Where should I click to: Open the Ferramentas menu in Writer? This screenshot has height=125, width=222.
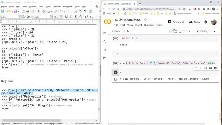coord(68,7)
